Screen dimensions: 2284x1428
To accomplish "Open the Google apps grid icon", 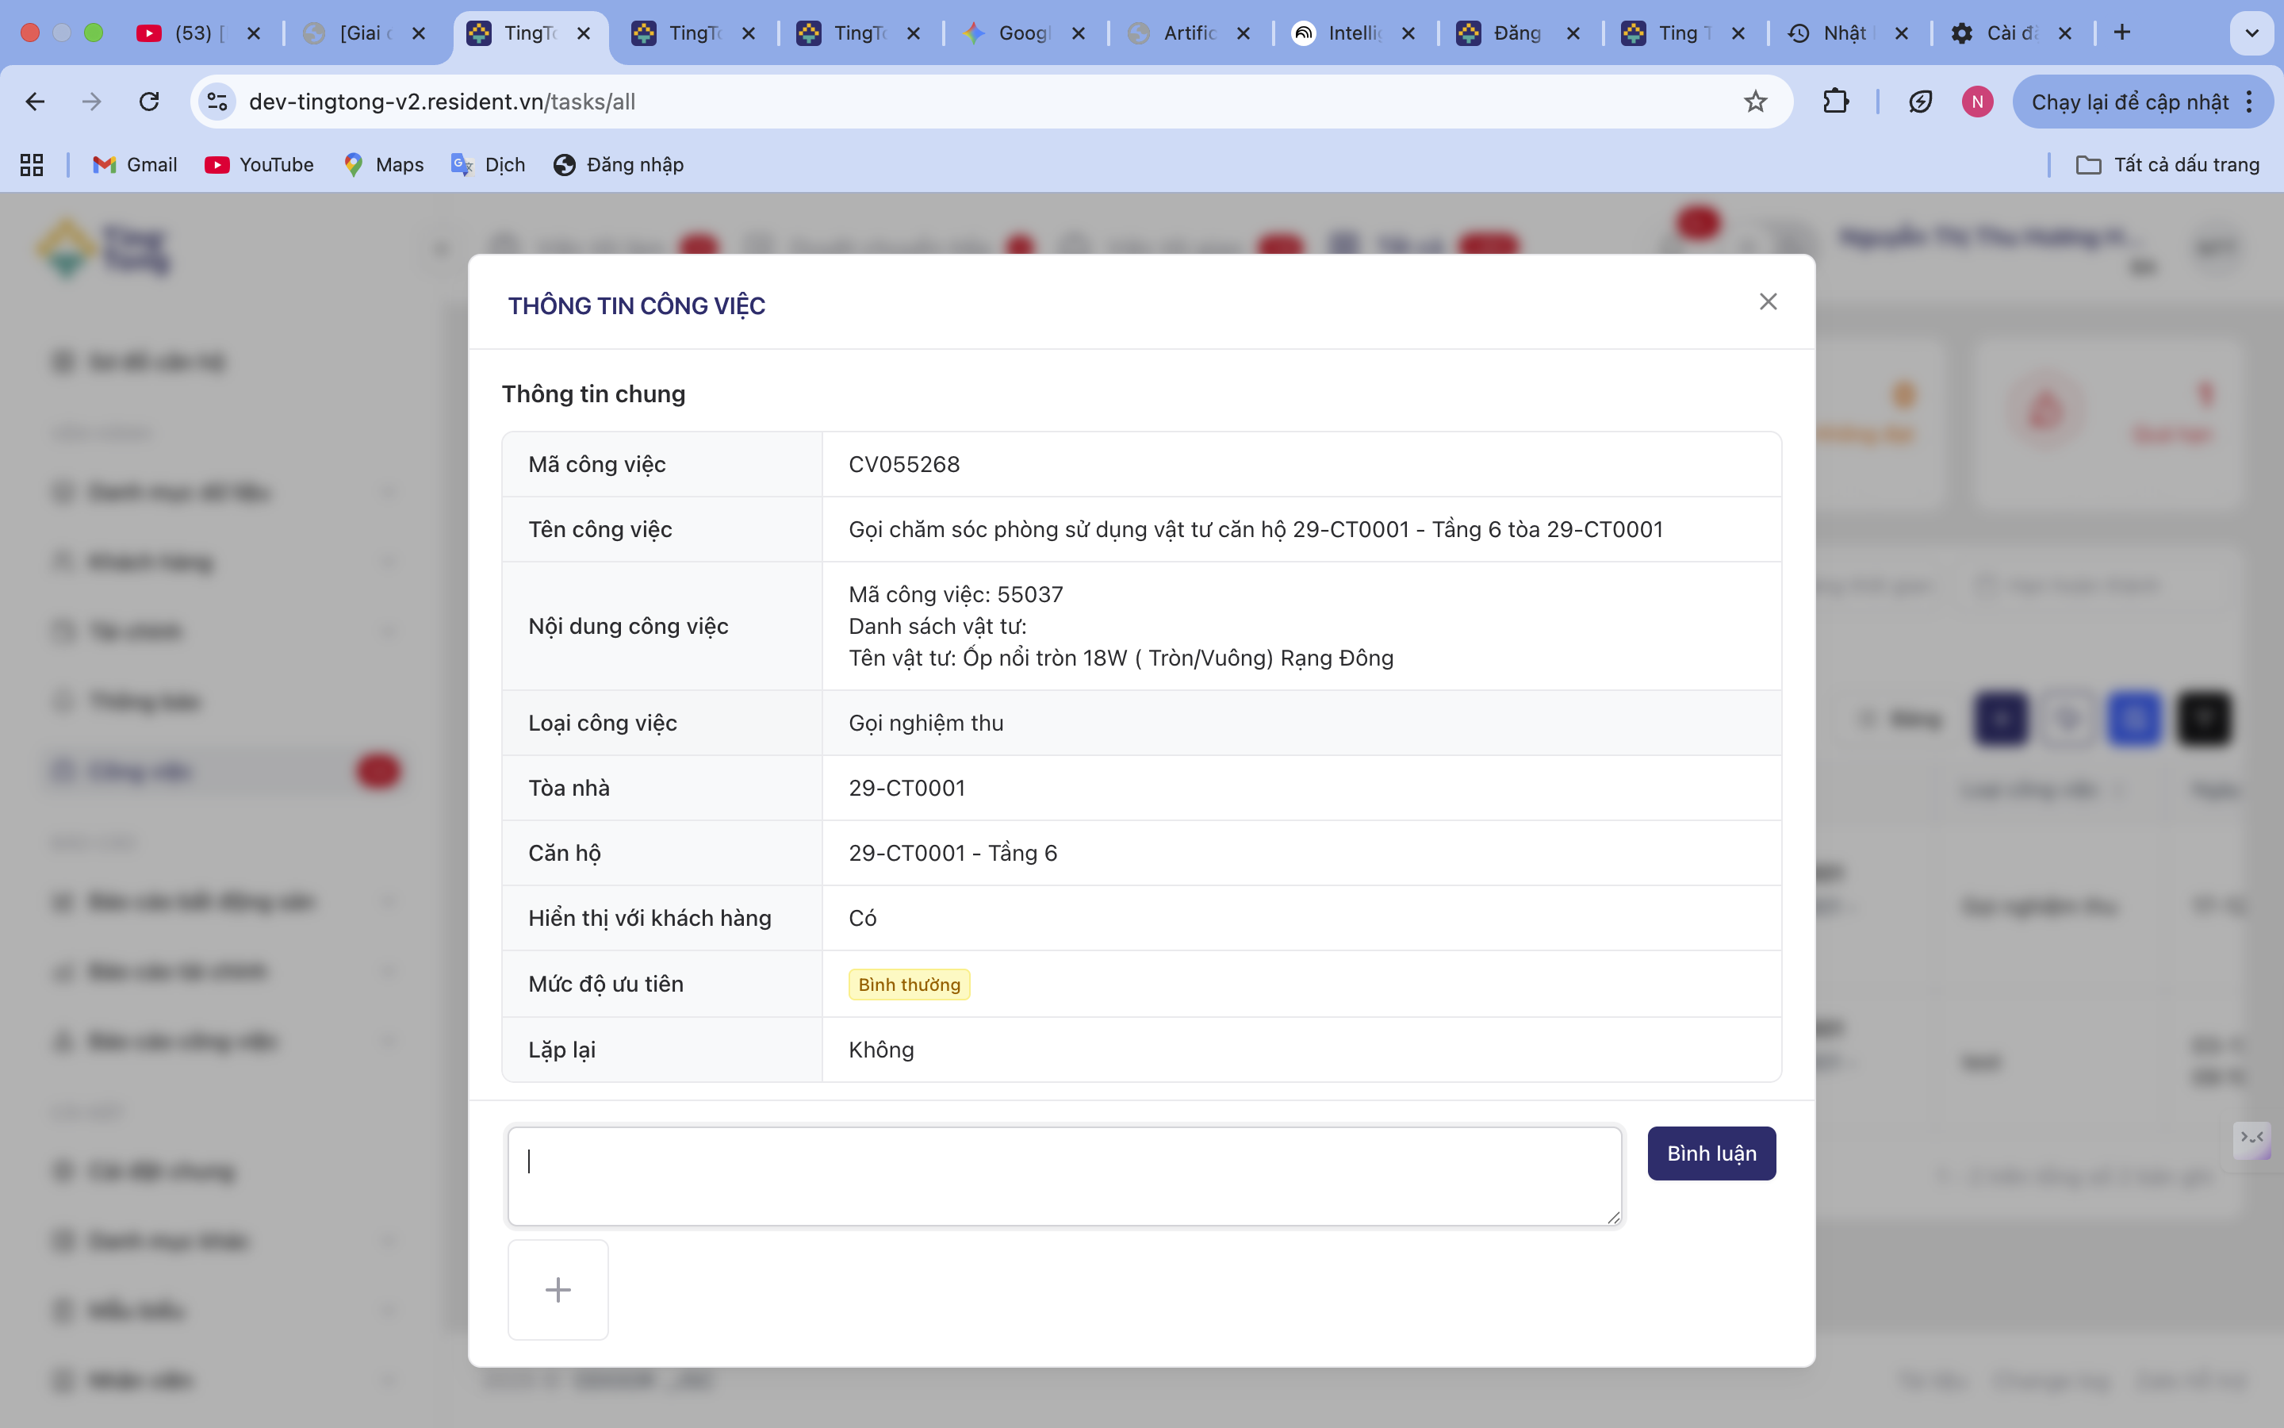I will tap(31, 165).
